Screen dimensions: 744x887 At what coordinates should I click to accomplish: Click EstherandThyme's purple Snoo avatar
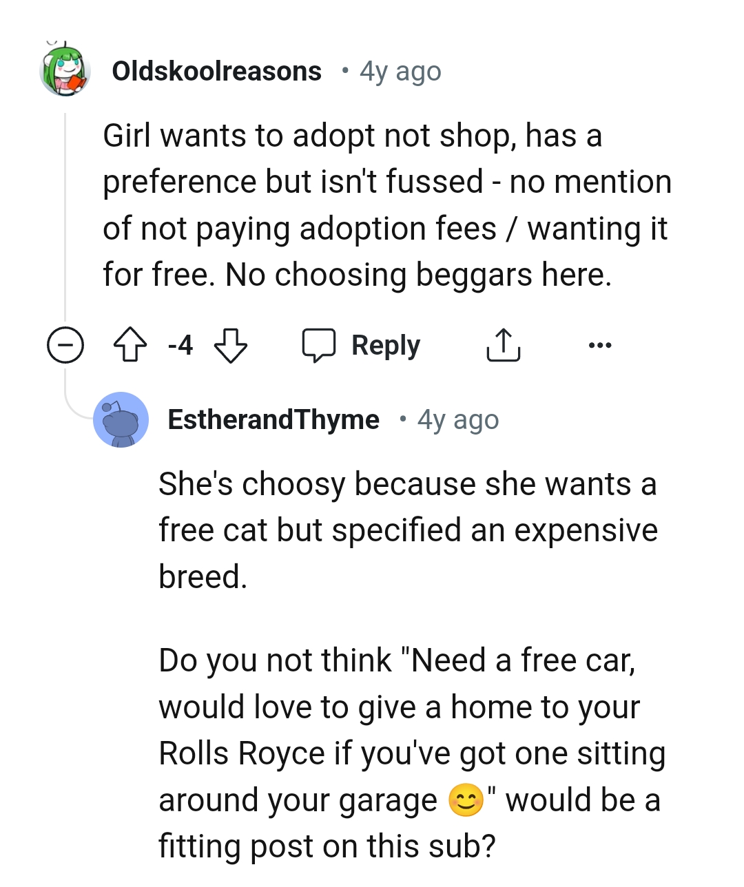tap(121, 419)
